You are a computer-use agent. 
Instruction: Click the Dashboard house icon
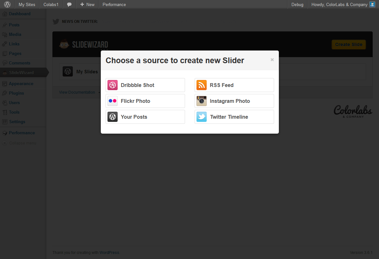[4, 14]
